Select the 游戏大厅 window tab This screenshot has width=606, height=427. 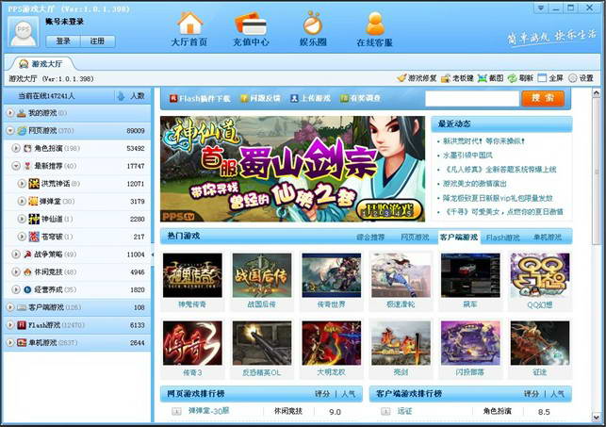[41, 63]
